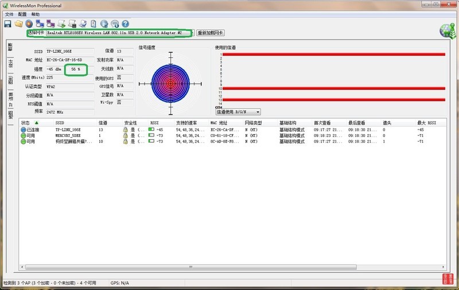Select the second vertical tab on the left

click(x=10, y=63)
